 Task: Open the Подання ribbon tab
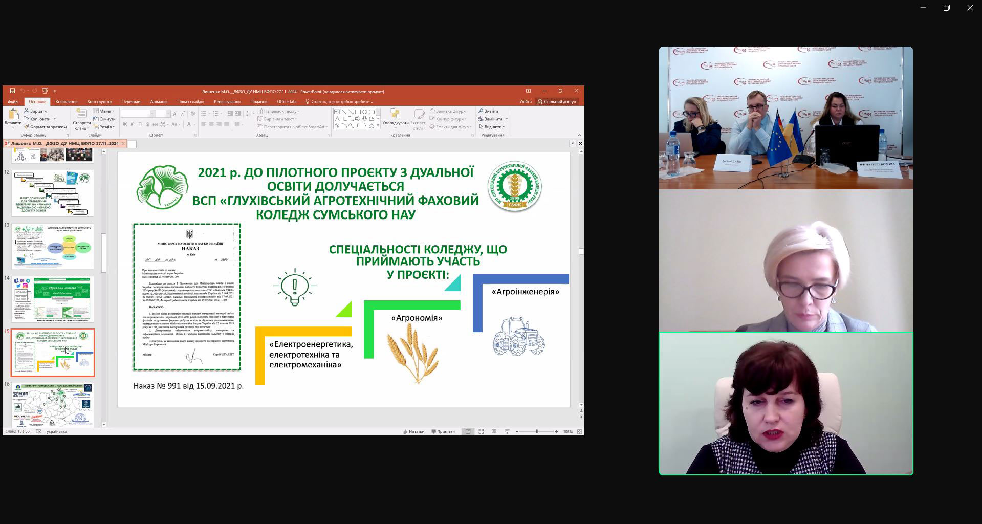pyautogui.click(x=259, y=102)
